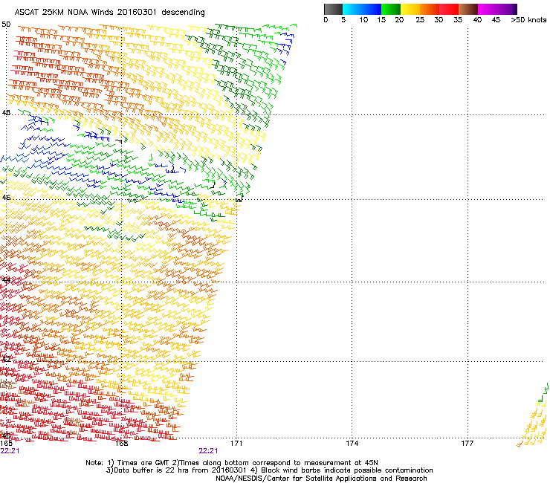550x483 pixels.
Task: Click the longitude label "165"
Action: 6,444
